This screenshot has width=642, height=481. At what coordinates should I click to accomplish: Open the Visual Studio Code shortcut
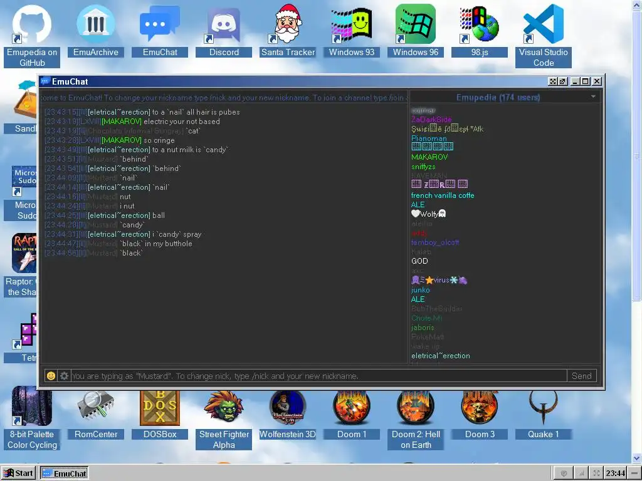tap(544, 35)
